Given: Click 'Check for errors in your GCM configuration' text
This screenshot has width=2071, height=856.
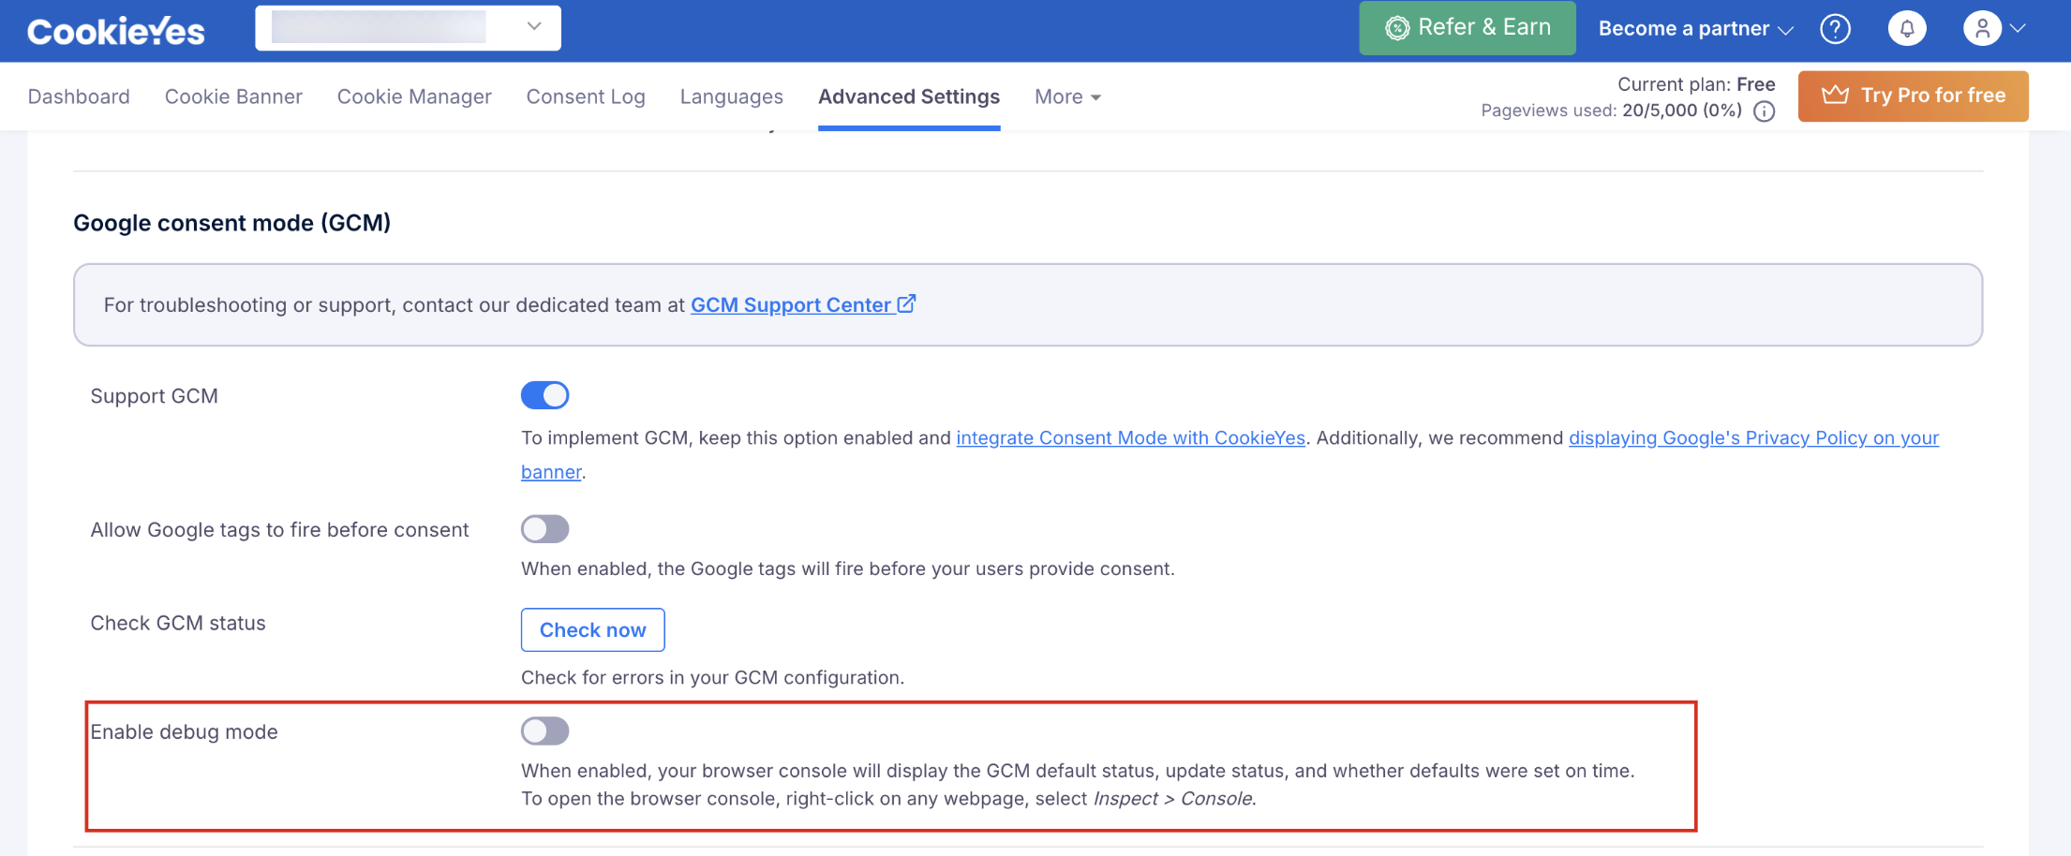Looking at the screenshot, I should pos(713,678).
